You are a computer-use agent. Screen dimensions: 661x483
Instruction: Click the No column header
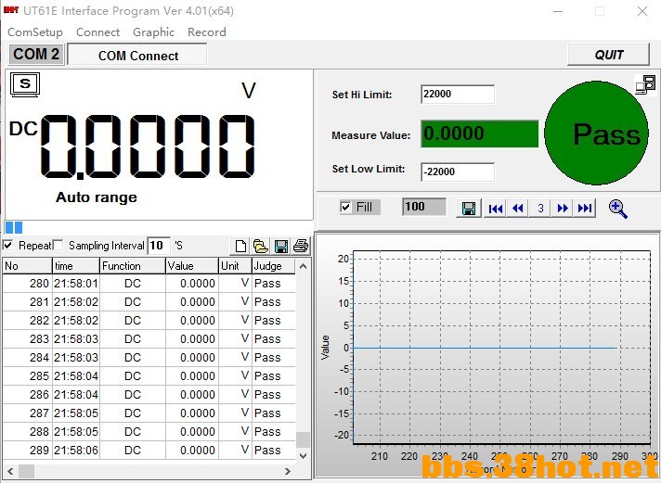[27, 266]
